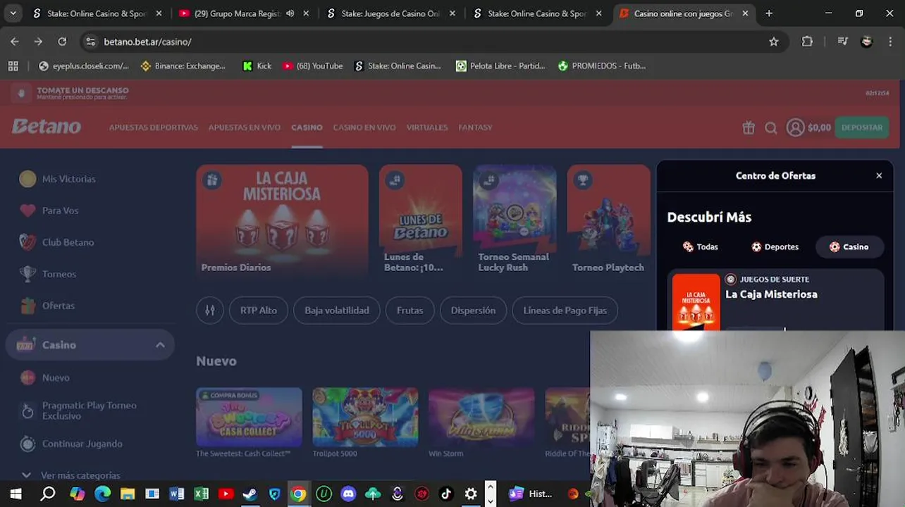This screenshot has width=905, height=507.
Task: Open the browser extensions puzzle icon
Action: pos(808,42)
